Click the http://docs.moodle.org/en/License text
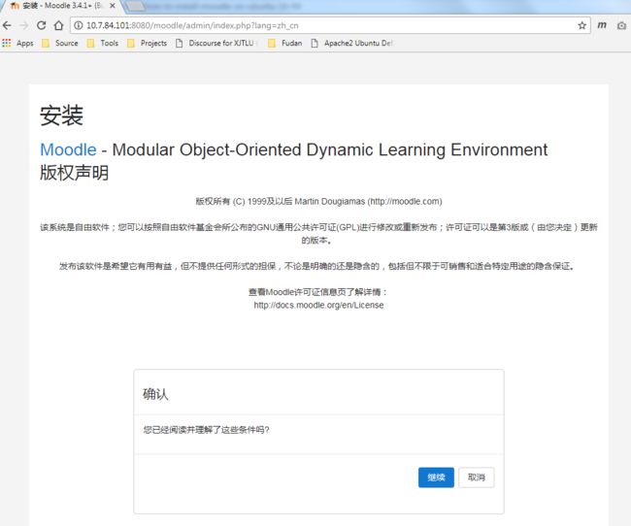This screenshot has height=526, width=631. click(x=318, y=305)
